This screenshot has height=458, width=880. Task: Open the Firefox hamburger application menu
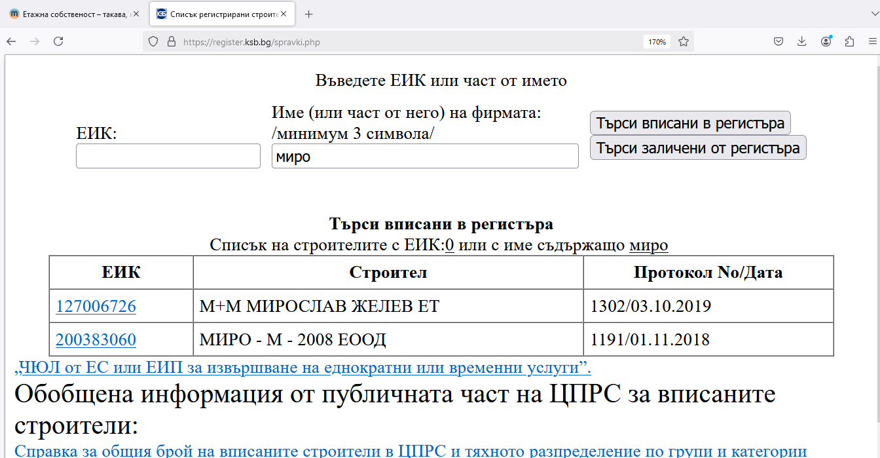pos(873,41)
